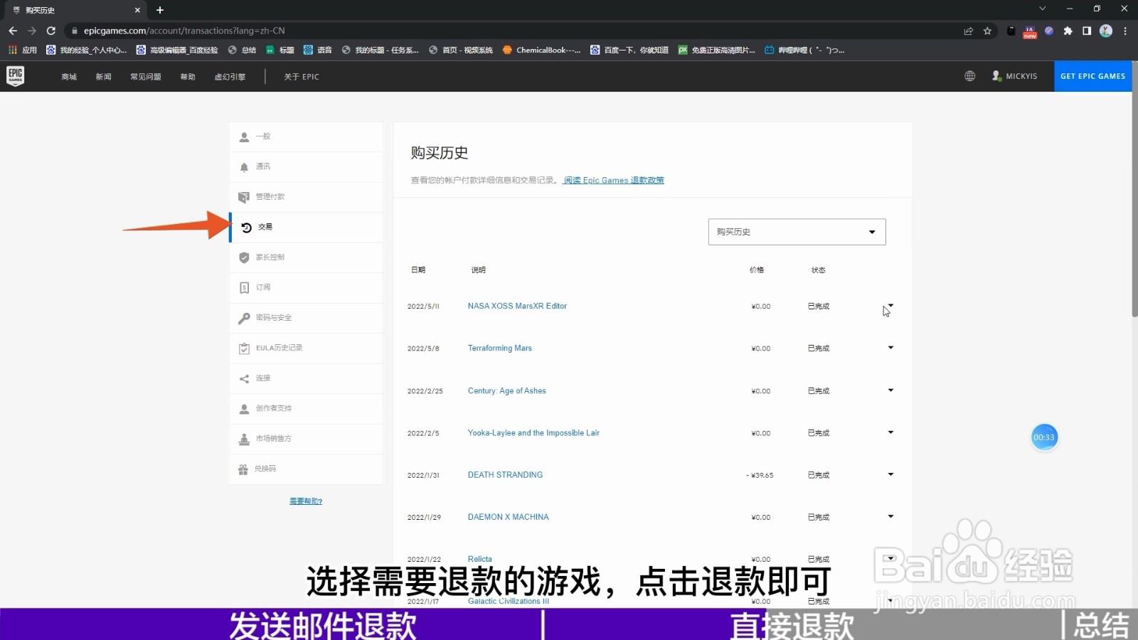Viewport: 1138px width, 640px height.
Task: Select the 管理付款 sidebar item
Action: pos(306,196)
